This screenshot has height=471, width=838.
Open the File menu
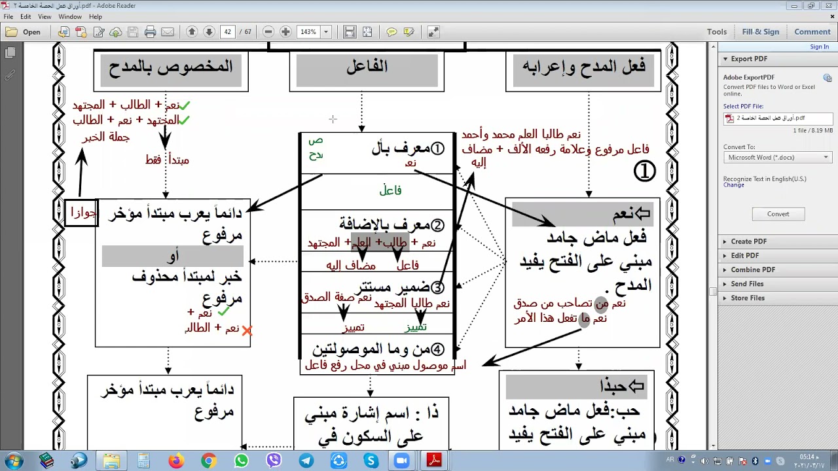9,16
